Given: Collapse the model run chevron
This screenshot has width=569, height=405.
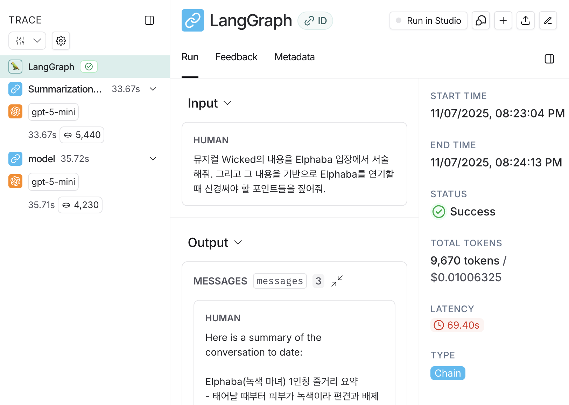Looking at the screenshot, I should [153, 159].
